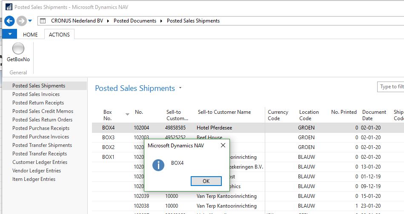Open Customer Ledger Entries list
This screenshot has height=214, width=404.
(x=40, y=162)
